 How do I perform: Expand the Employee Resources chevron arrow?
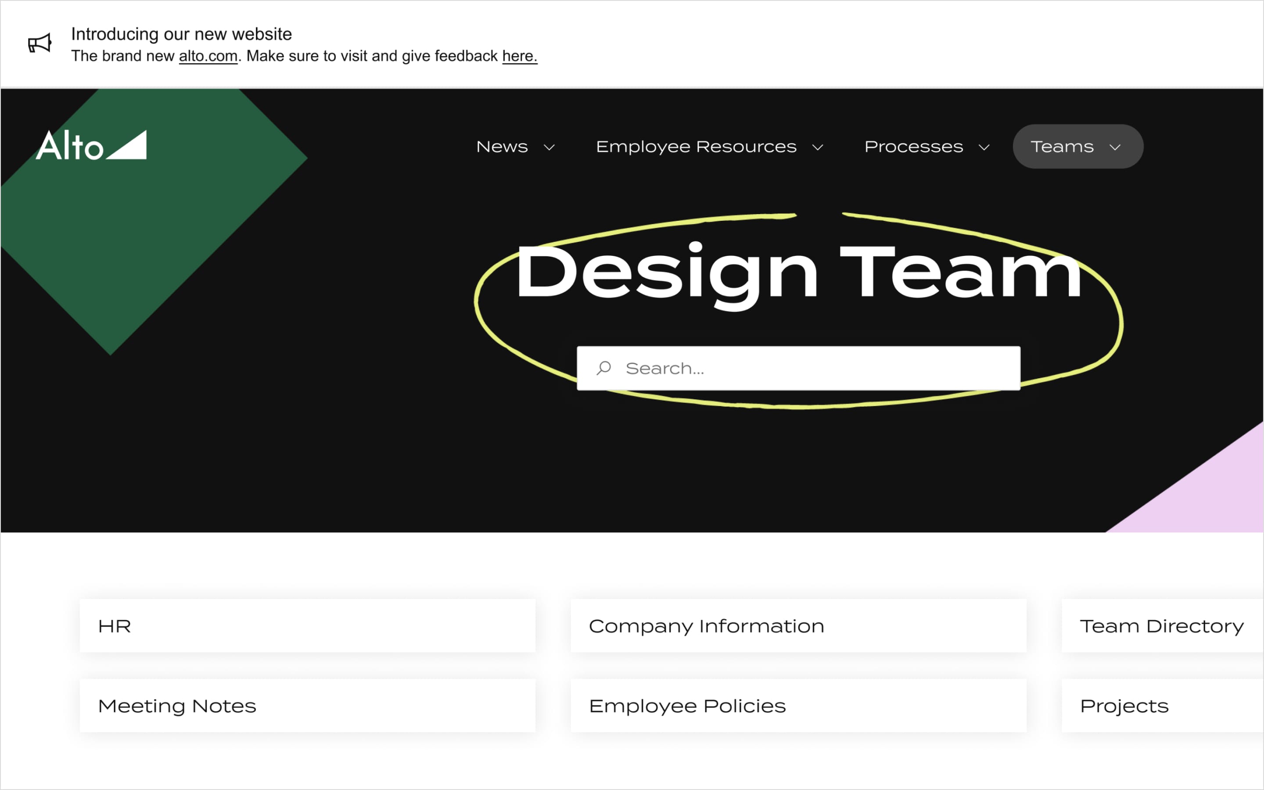[x=818, y=148]
